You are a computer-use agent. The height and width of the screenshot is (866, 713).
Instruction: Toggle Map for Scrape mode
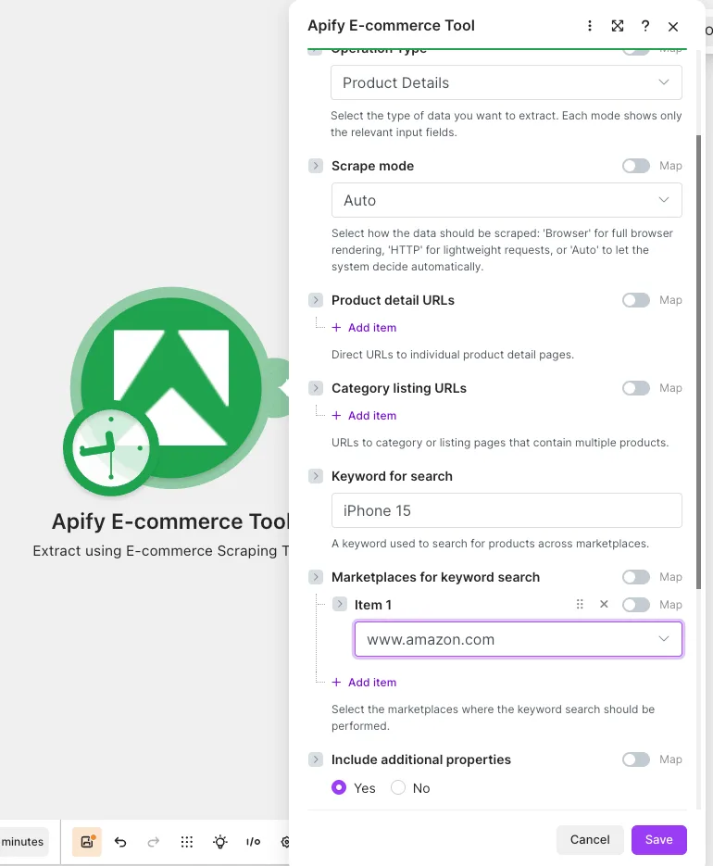pos(635,166)
